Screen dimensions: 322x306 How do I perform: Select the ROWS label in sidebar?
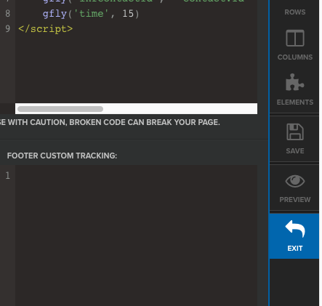coord(295,12)
